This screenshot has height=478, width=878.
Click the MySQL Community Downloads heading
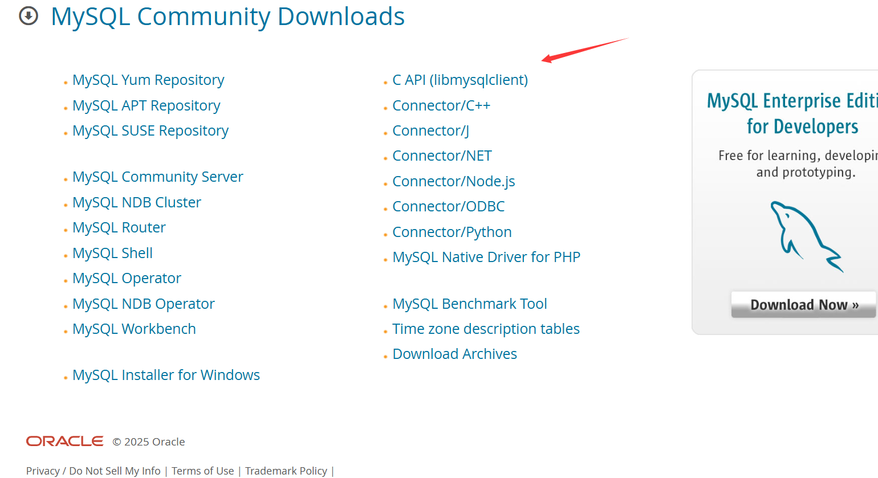coord(228,17)
